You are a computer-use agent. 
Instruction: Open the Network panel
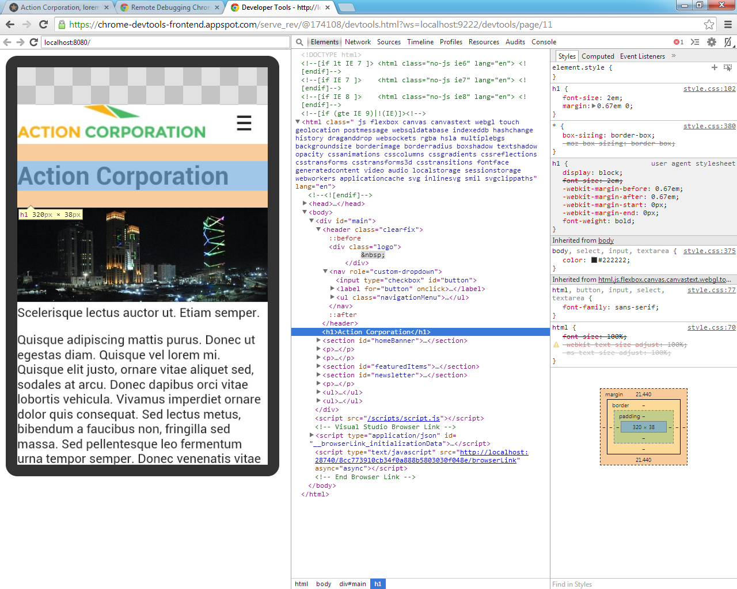[358, 42]
